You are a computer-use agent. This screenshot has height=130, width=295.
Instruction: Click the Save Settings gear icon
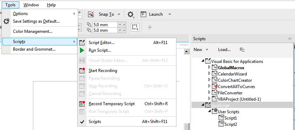tap(6, 21)
